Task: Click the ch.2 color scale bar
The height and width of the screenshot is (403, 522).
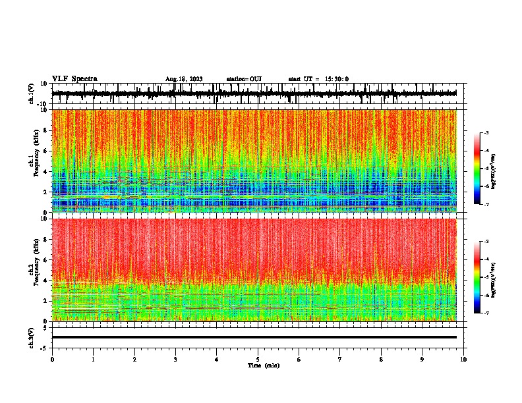Action: point(477,277)
